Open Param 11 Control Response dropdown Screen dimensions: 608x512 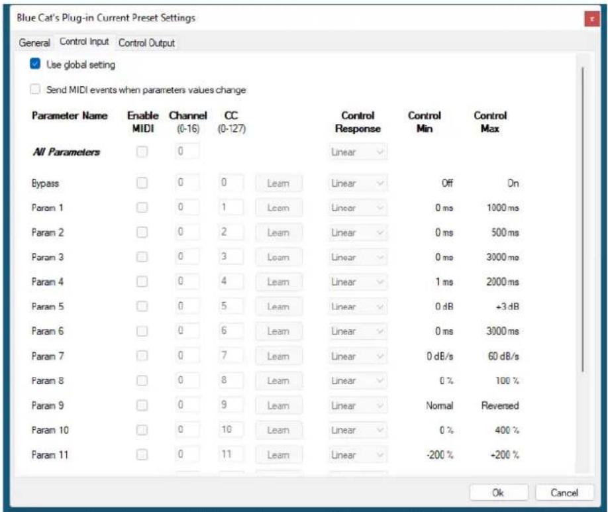[x=358, y=455]
